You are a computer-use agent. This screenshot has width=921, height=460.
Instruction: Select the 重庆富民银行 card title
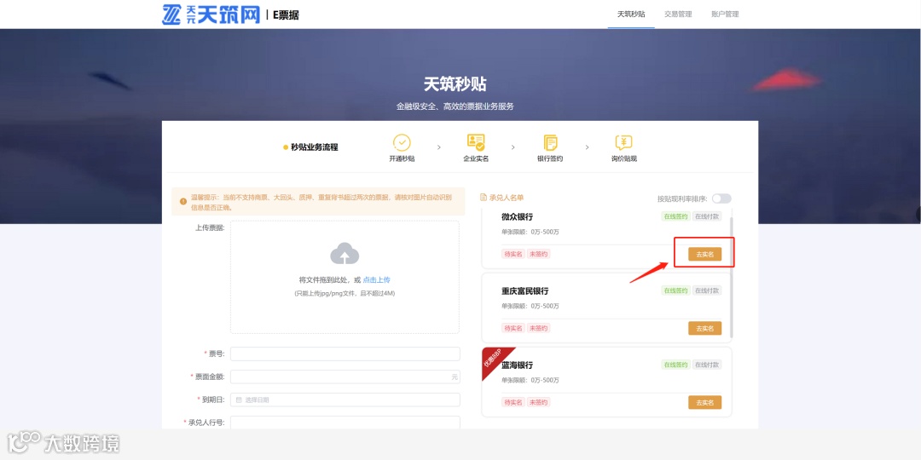pyautogui.click(x=525, y=291)
